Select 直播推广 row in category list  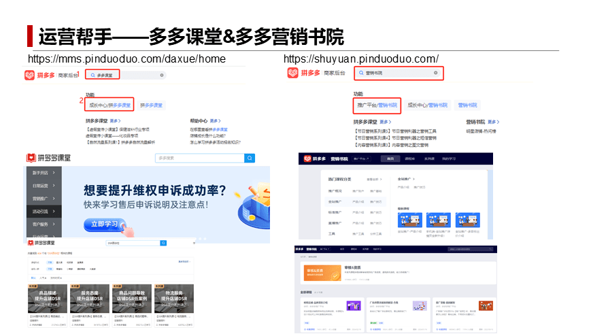tap(355, 223)
